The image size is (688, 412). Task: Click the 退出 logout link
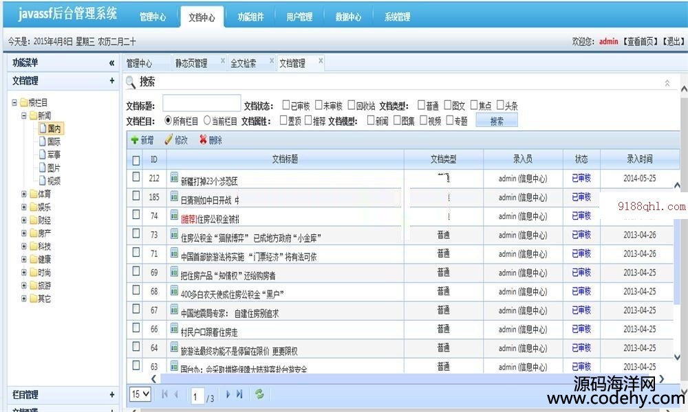pos(674,42)
